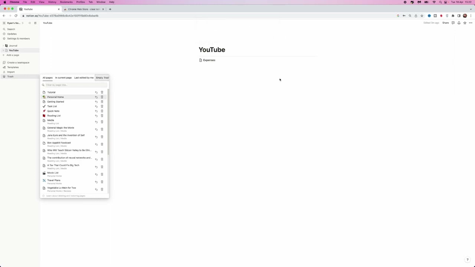This screenshot has height=267, width=475.
Task: Expand the YouTube page in the sidebar
Action: [x=3, y=50]
